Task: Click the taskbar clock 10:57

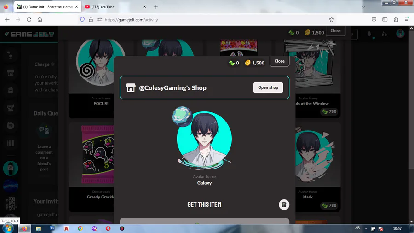Action: click(397, 229)
